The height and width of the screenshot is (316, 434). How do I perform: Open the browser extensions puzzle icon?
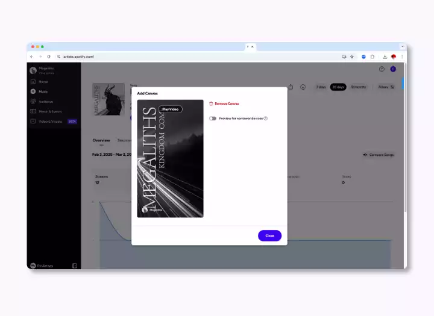tap(373, 57)
